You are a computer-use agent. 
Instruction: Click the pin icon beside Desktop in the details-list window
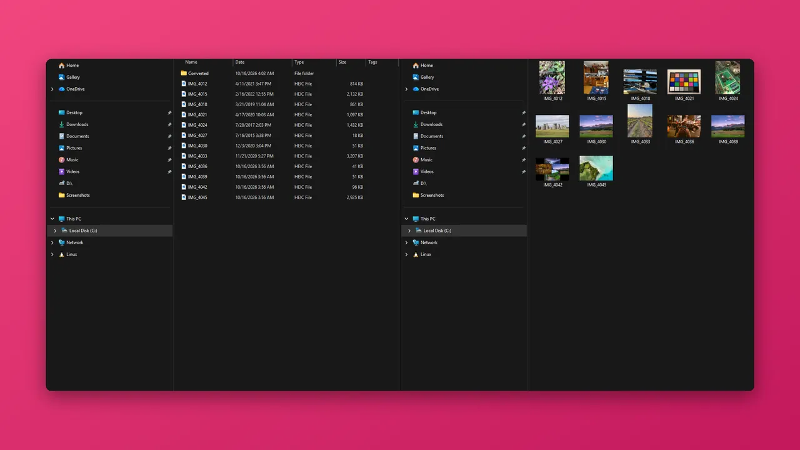coord(169,113)
